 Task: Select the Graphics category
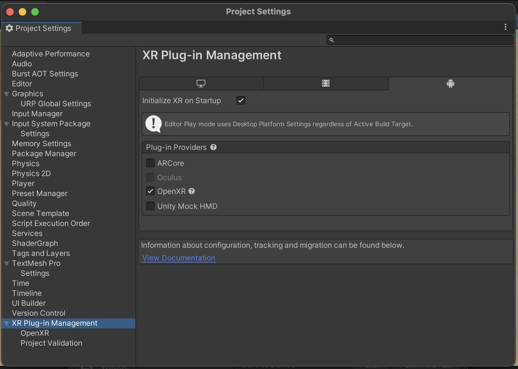tap(27, 94)
